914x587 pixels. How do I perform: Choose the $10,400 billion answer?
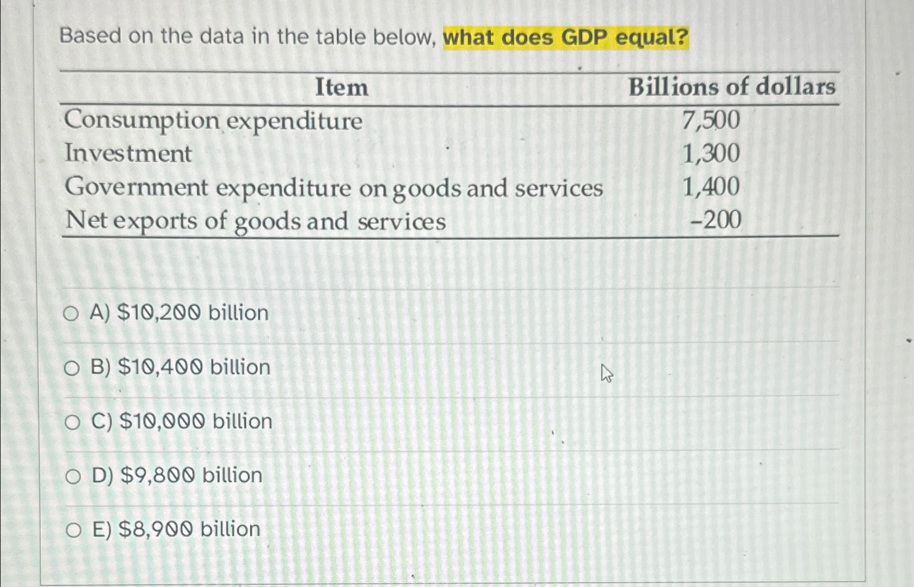tap(179, 367)
